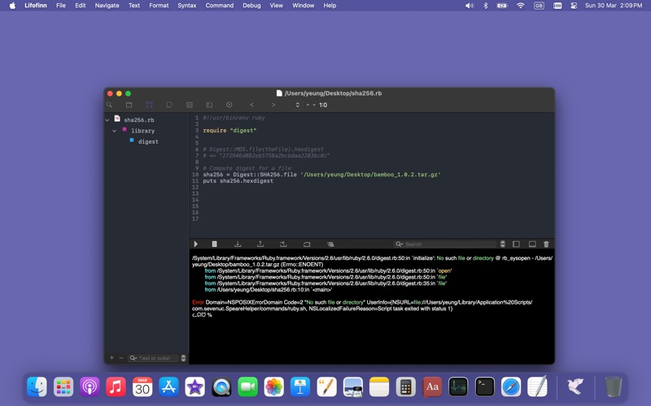
Task: Open the Syntax menu
Action: 186,6
